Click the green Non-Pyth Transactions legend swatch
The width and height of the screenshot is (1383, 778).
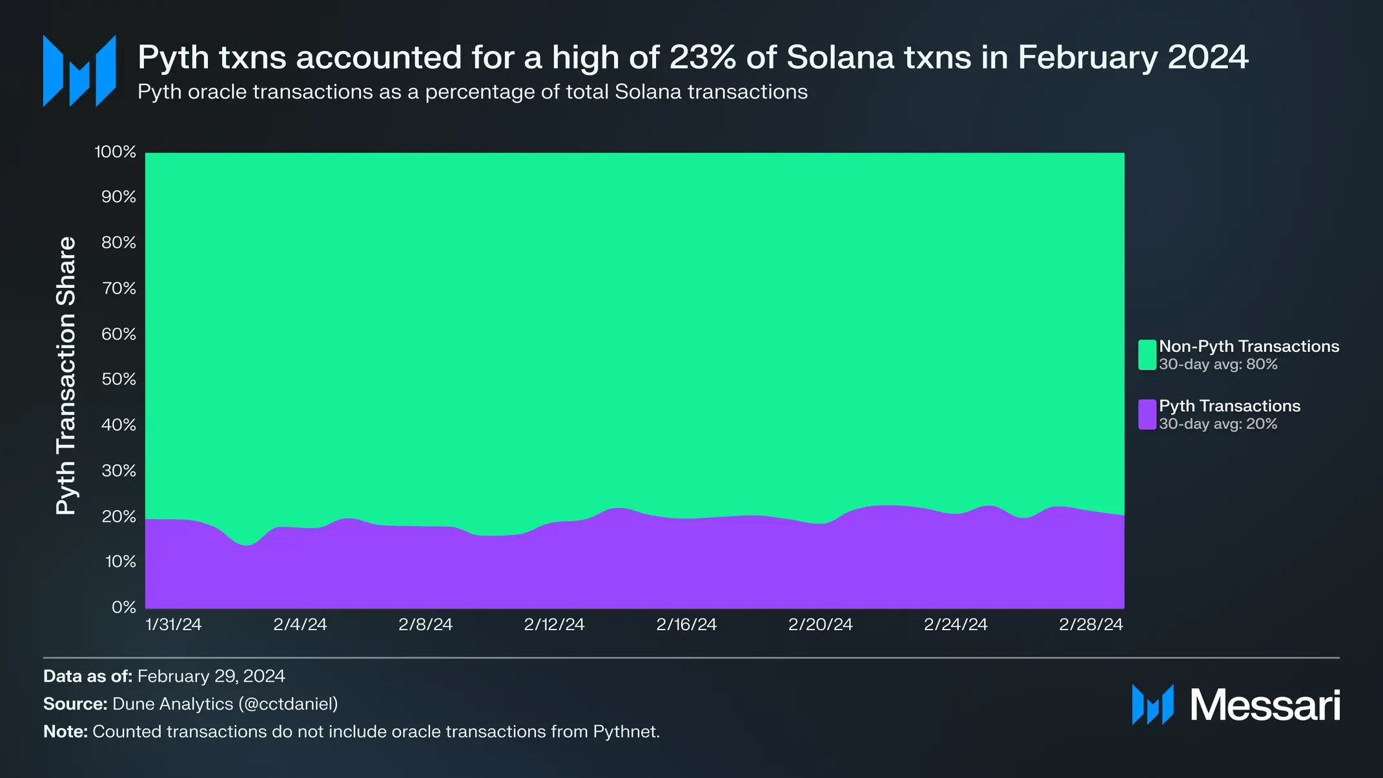[1147, 354]
